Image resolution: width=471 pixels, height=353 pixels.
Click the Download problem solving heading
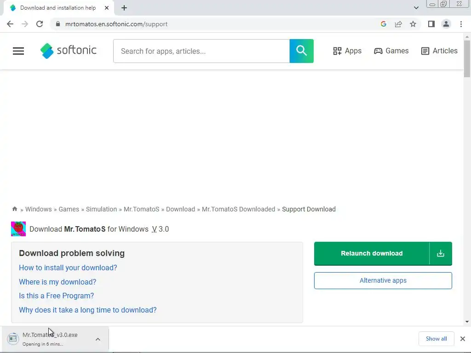click(72, 253)
